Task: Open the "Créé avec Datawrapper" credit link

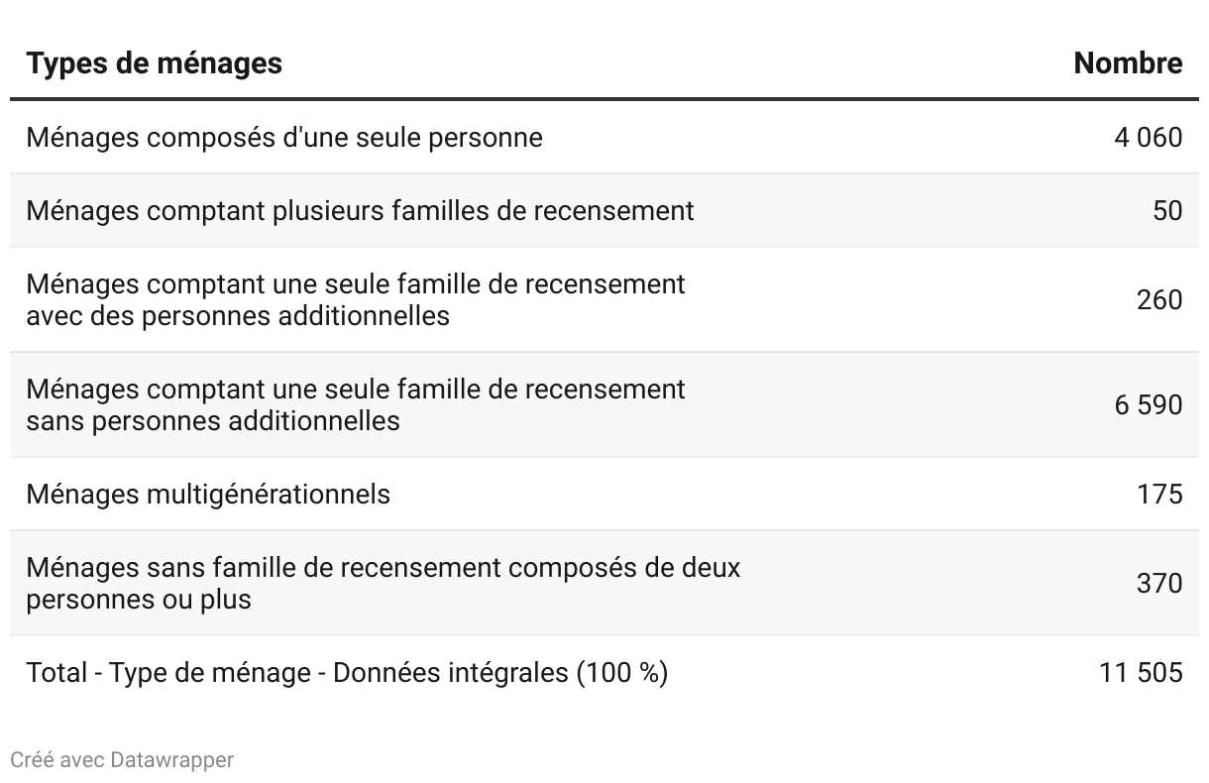Action: (x=122, y=760)
